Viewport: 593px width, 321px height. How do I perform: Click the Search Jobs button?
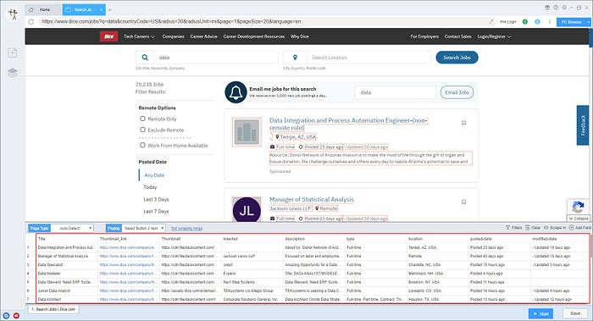(x=457, y=58)
